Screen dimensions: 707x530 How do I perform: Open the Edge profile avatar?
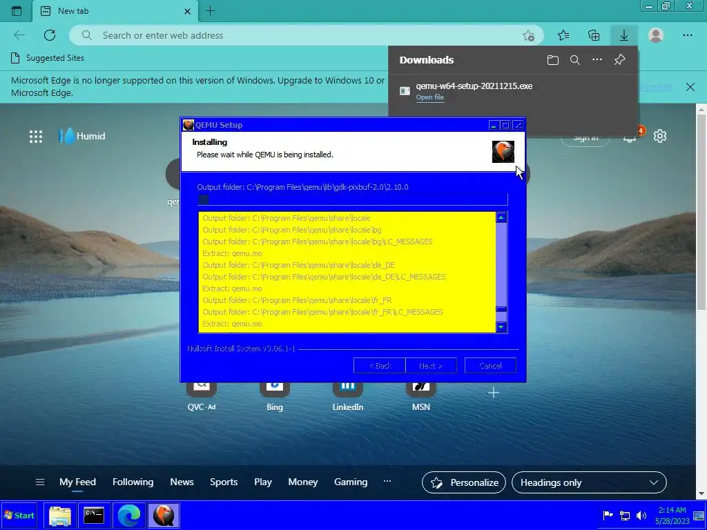point(656,35)
